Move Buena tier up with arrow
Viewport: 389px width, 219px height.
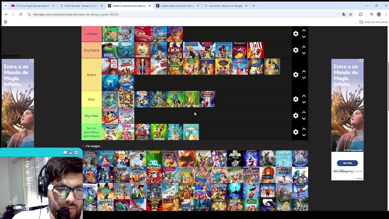click(304, 71)
